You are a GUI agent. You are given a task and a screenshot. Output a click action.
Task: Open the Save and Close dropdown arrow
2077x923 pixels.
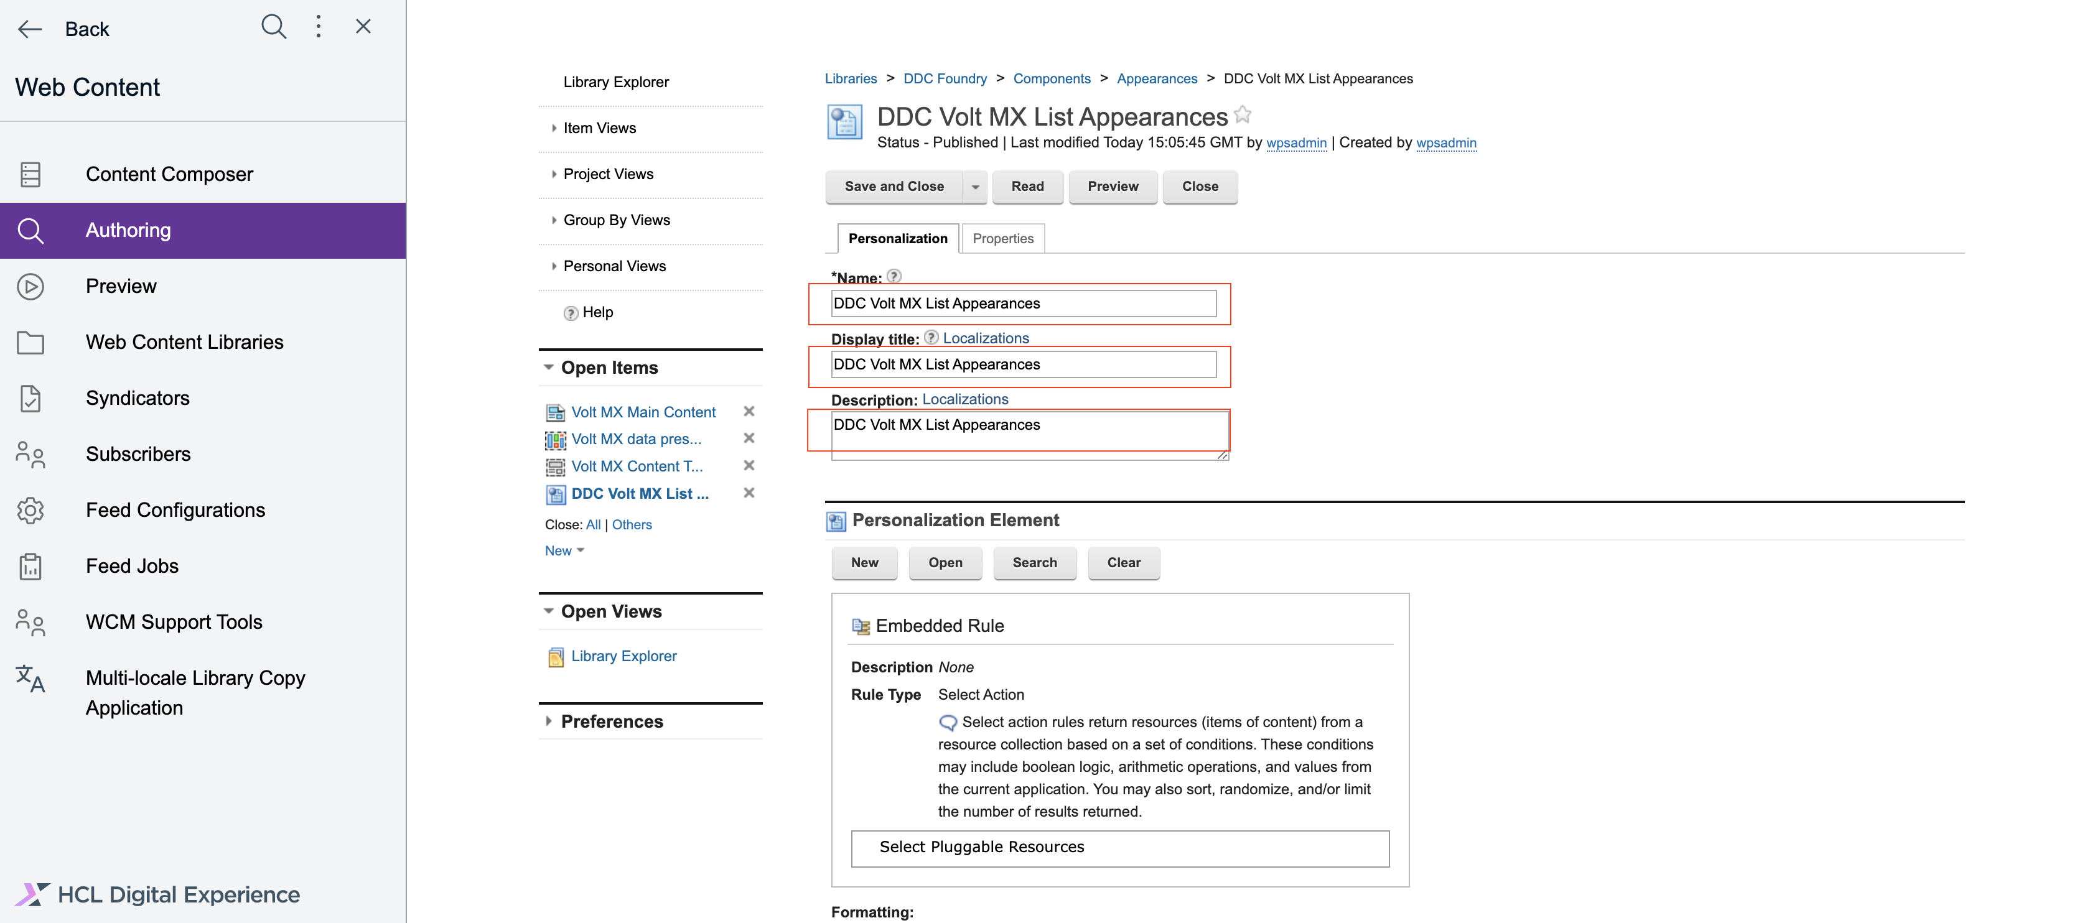point(976,186)
